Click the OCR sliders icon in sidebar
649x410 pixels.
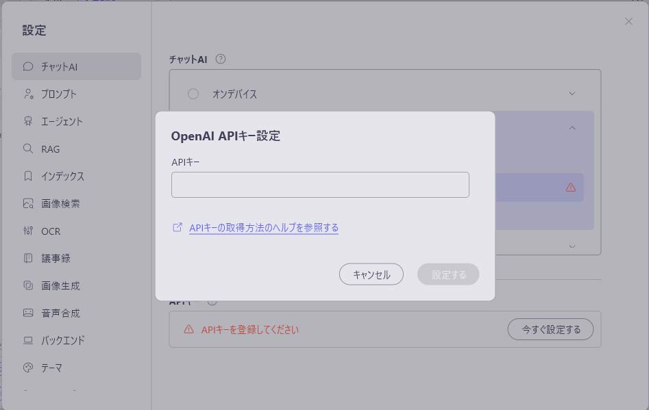tap(27, 231)
